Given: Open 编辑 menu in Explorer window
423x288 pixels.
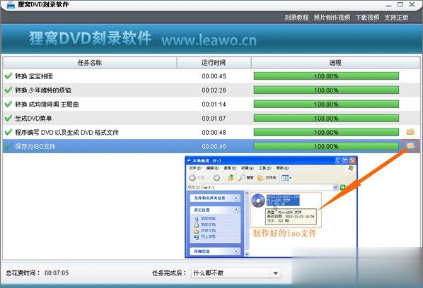Looking at the screenshot, I should click(212, 168).
